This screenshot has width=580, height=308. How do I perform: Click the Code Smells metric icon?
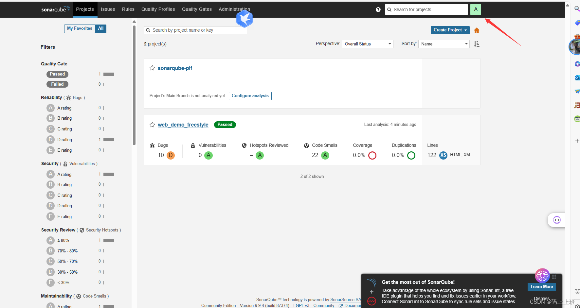coord(306,145)
